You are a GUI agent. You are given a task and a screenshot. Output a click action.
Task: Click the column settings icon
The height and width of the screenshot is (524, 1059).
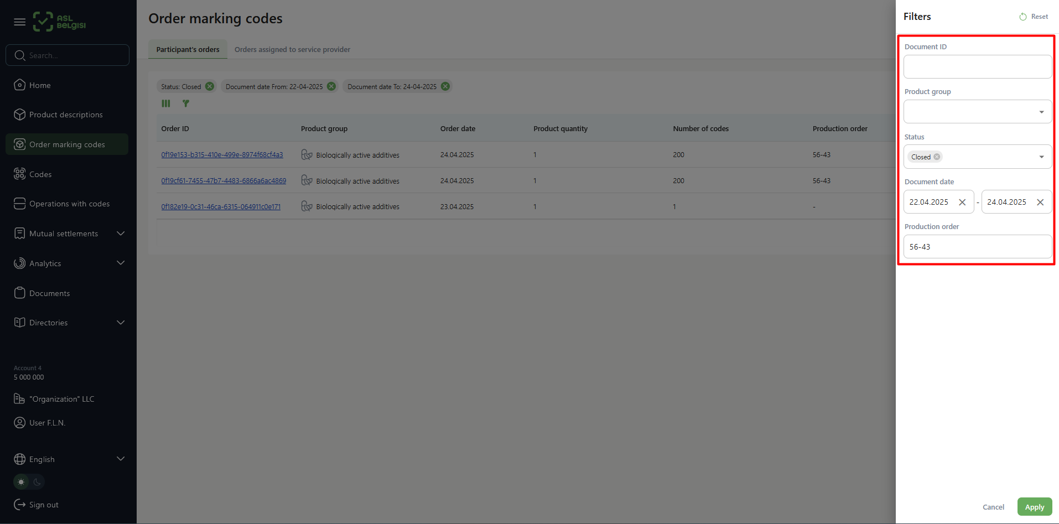point(166,103)
